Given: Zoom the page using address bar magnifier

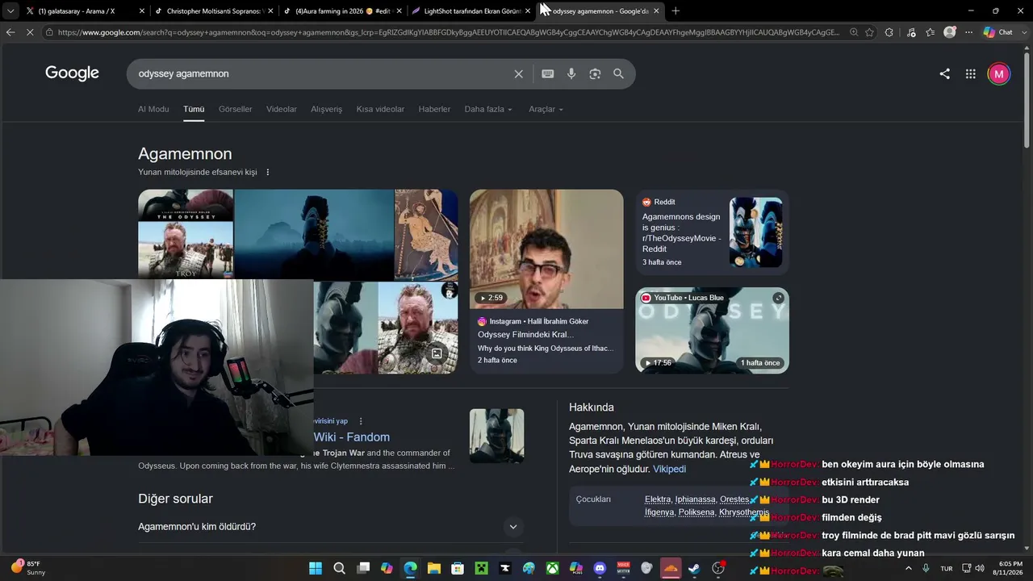Looking at the screenshot, I should (x=854, y=32).
